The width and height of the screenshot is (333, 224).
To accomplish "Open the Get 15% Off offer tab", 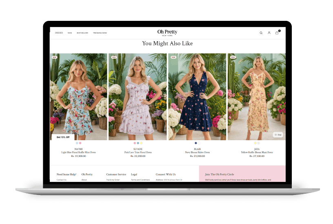I will pos(63,137).
